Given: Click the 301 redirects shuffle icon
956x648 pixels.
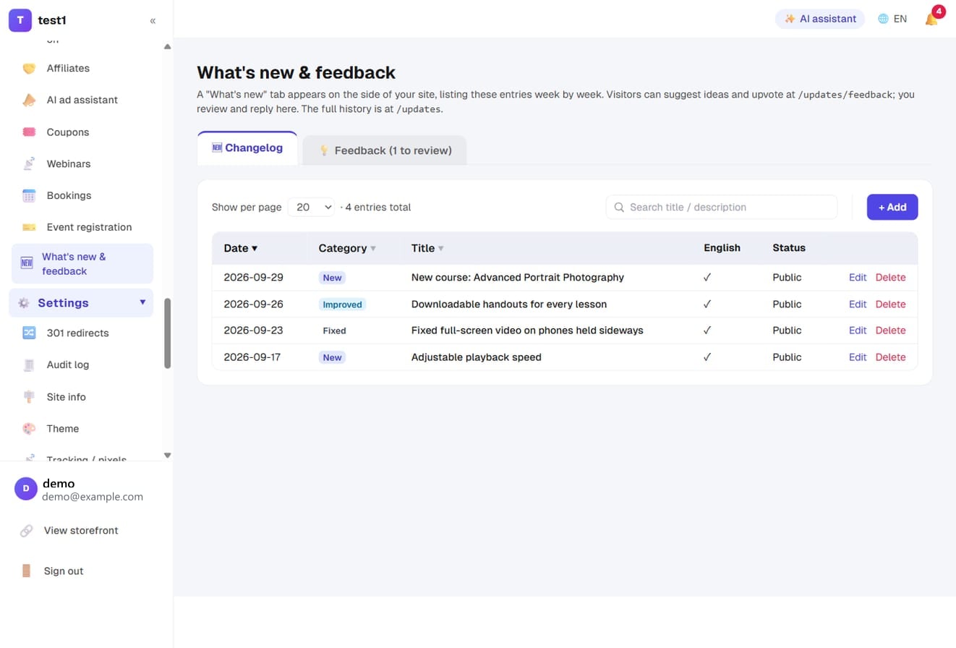Looking at the screenshot, I should [29, 333].
